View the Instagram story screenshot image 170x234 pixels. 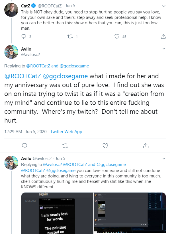(x=57, y=213)
